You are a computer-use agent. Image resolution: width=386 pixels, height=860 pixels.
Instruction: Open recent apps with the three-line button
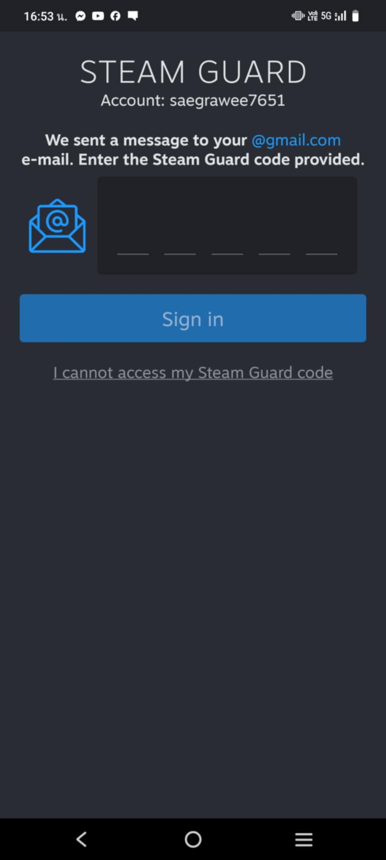click(x=304, y=839)
